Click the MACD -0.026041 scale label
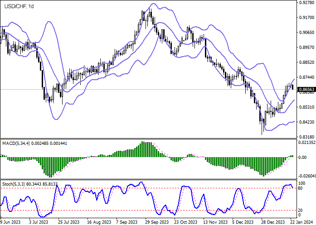This screenshot has height=225, width=316. pos(306,176)
